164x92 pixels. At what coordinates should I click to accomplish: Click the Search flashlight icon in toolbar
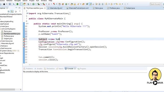point(78,4)
